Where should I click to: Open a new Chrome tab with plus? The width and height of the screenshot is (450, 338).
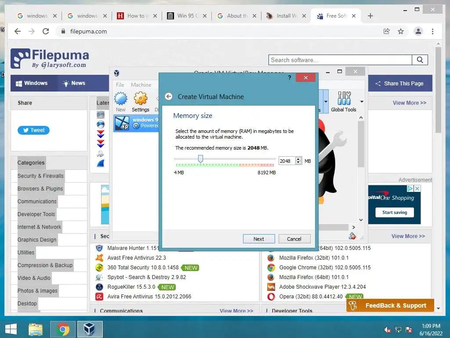click(370, 16)
